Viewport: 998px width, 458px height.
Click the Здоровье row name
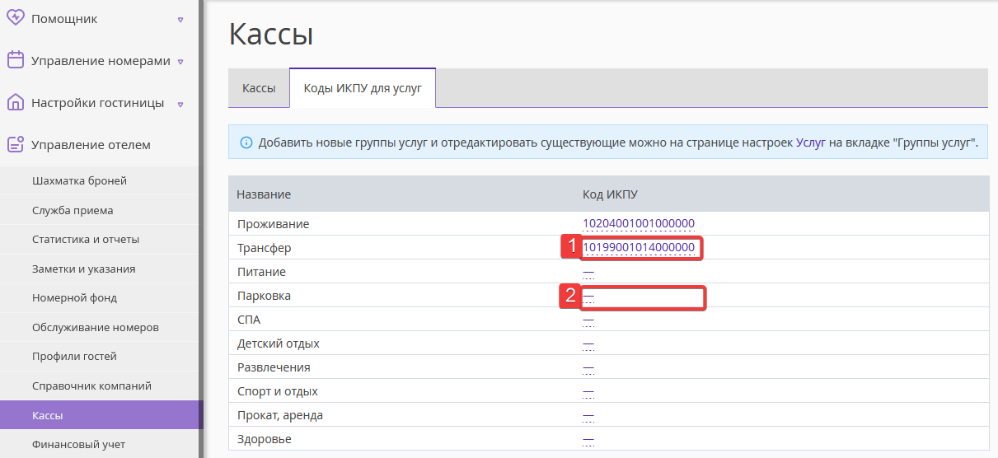(264, 439)
